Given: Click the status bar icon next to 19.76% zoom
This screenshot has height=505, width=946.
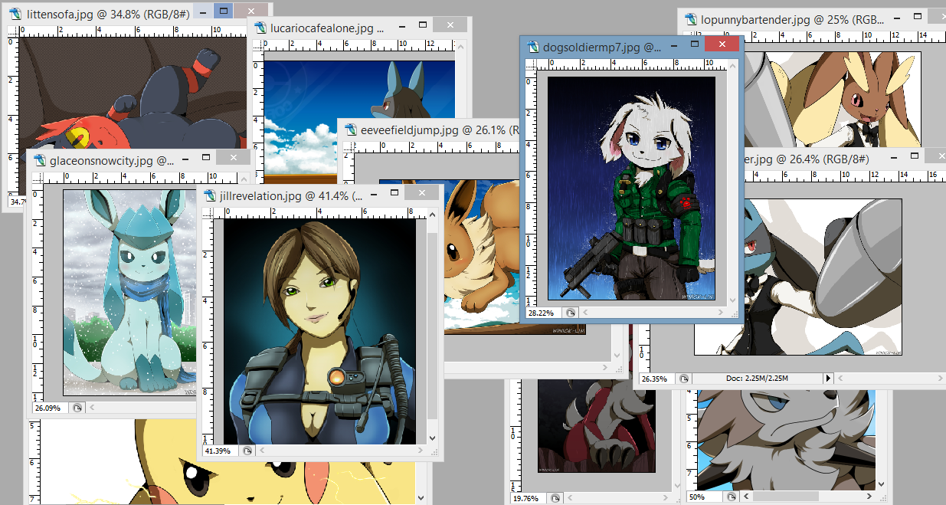Looking at the screenshot, I should 555,497.
